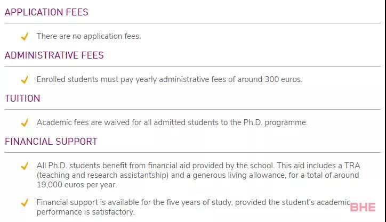Click divider line under Application Fees
Viewport: 386px width, 222px height.
(193, 23)
